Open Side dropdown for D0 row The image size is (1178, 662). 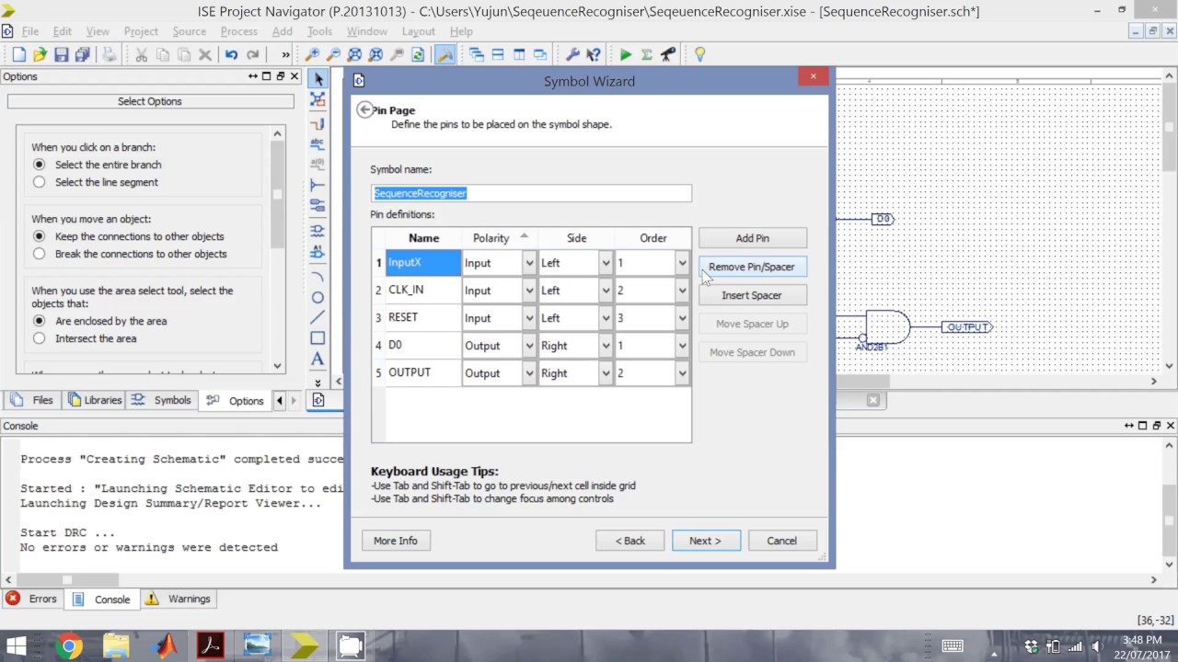[x=606, y=346]
